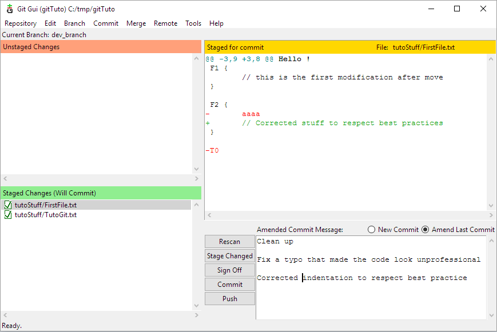
Task: Minimize the Git Gui window
Action: (431, 9)
